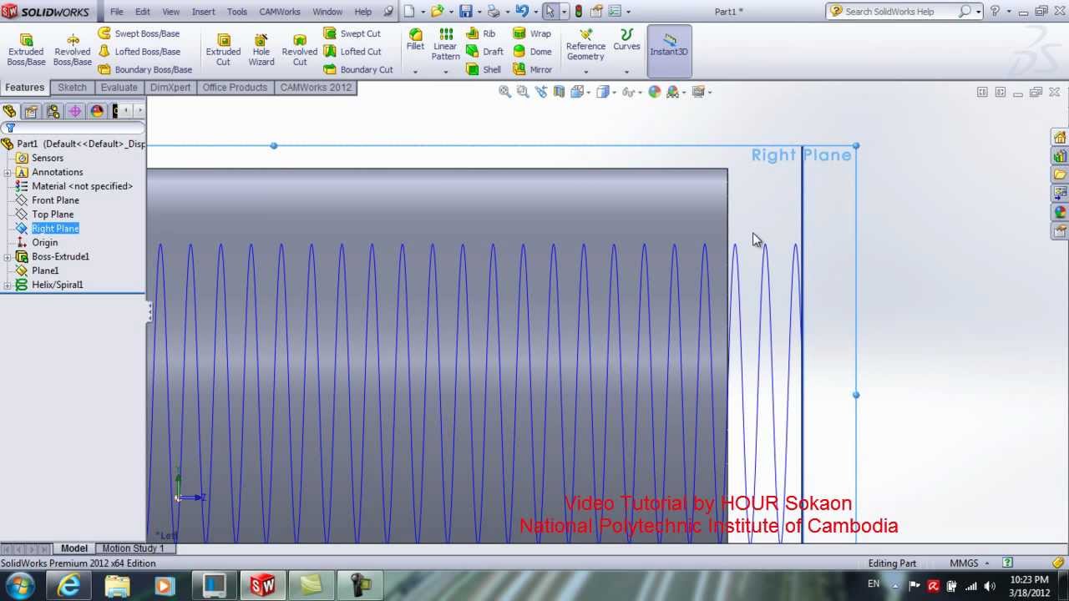
Task: Switch to the Office Products tab
Action: 235,88
